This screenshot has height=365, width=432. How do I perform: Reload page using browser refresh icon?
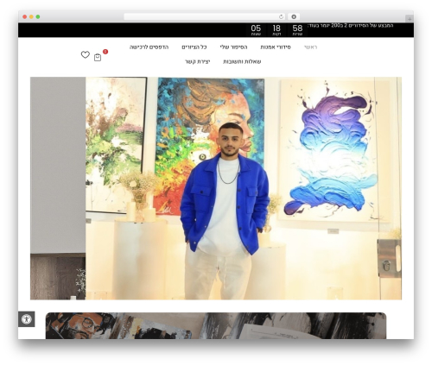point(282,16)
